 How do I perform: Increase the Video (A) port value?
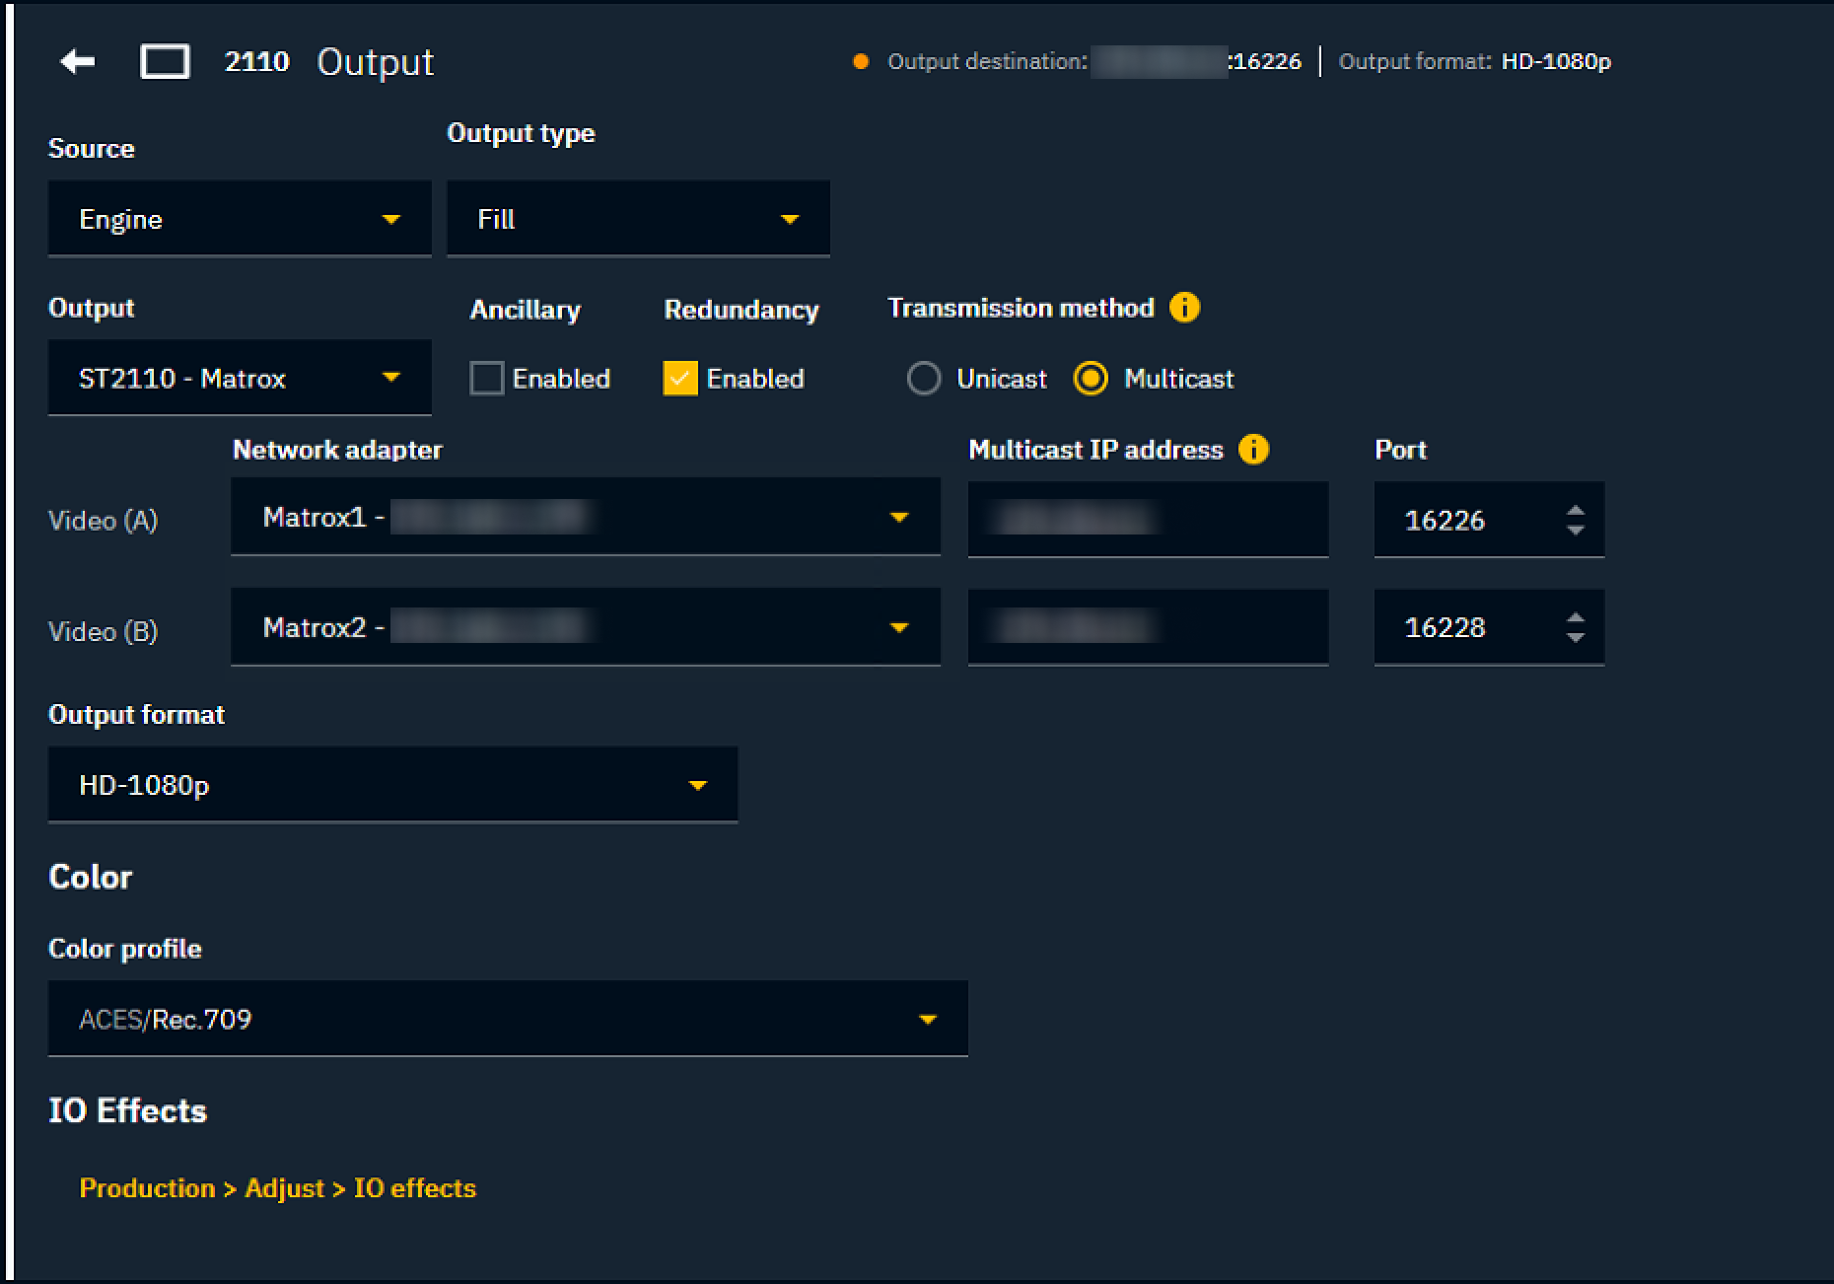1575,510
